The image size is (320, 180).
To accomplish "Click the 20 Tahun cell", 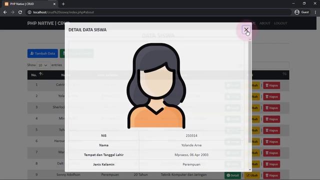I will pos(140,174).
